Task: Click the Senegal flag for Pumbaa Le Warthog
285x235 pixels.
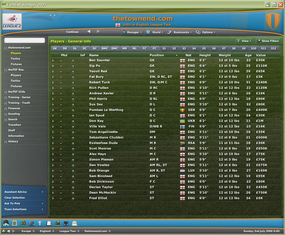Action: click(183, 110)
